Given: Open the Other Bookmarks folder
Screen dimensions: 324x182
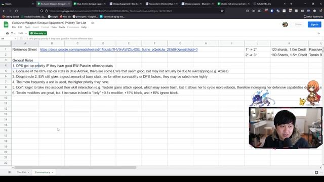Looking at the screenshot, I should (313, 17).
